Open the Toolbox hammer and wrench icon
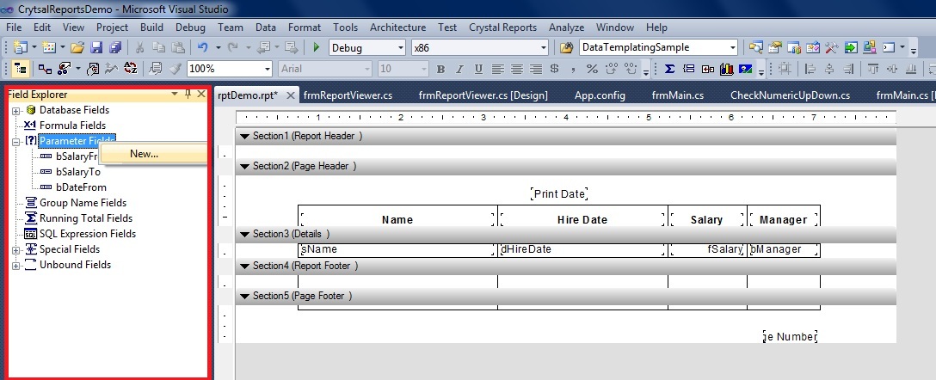936x380 pixels. click(832, 47)
